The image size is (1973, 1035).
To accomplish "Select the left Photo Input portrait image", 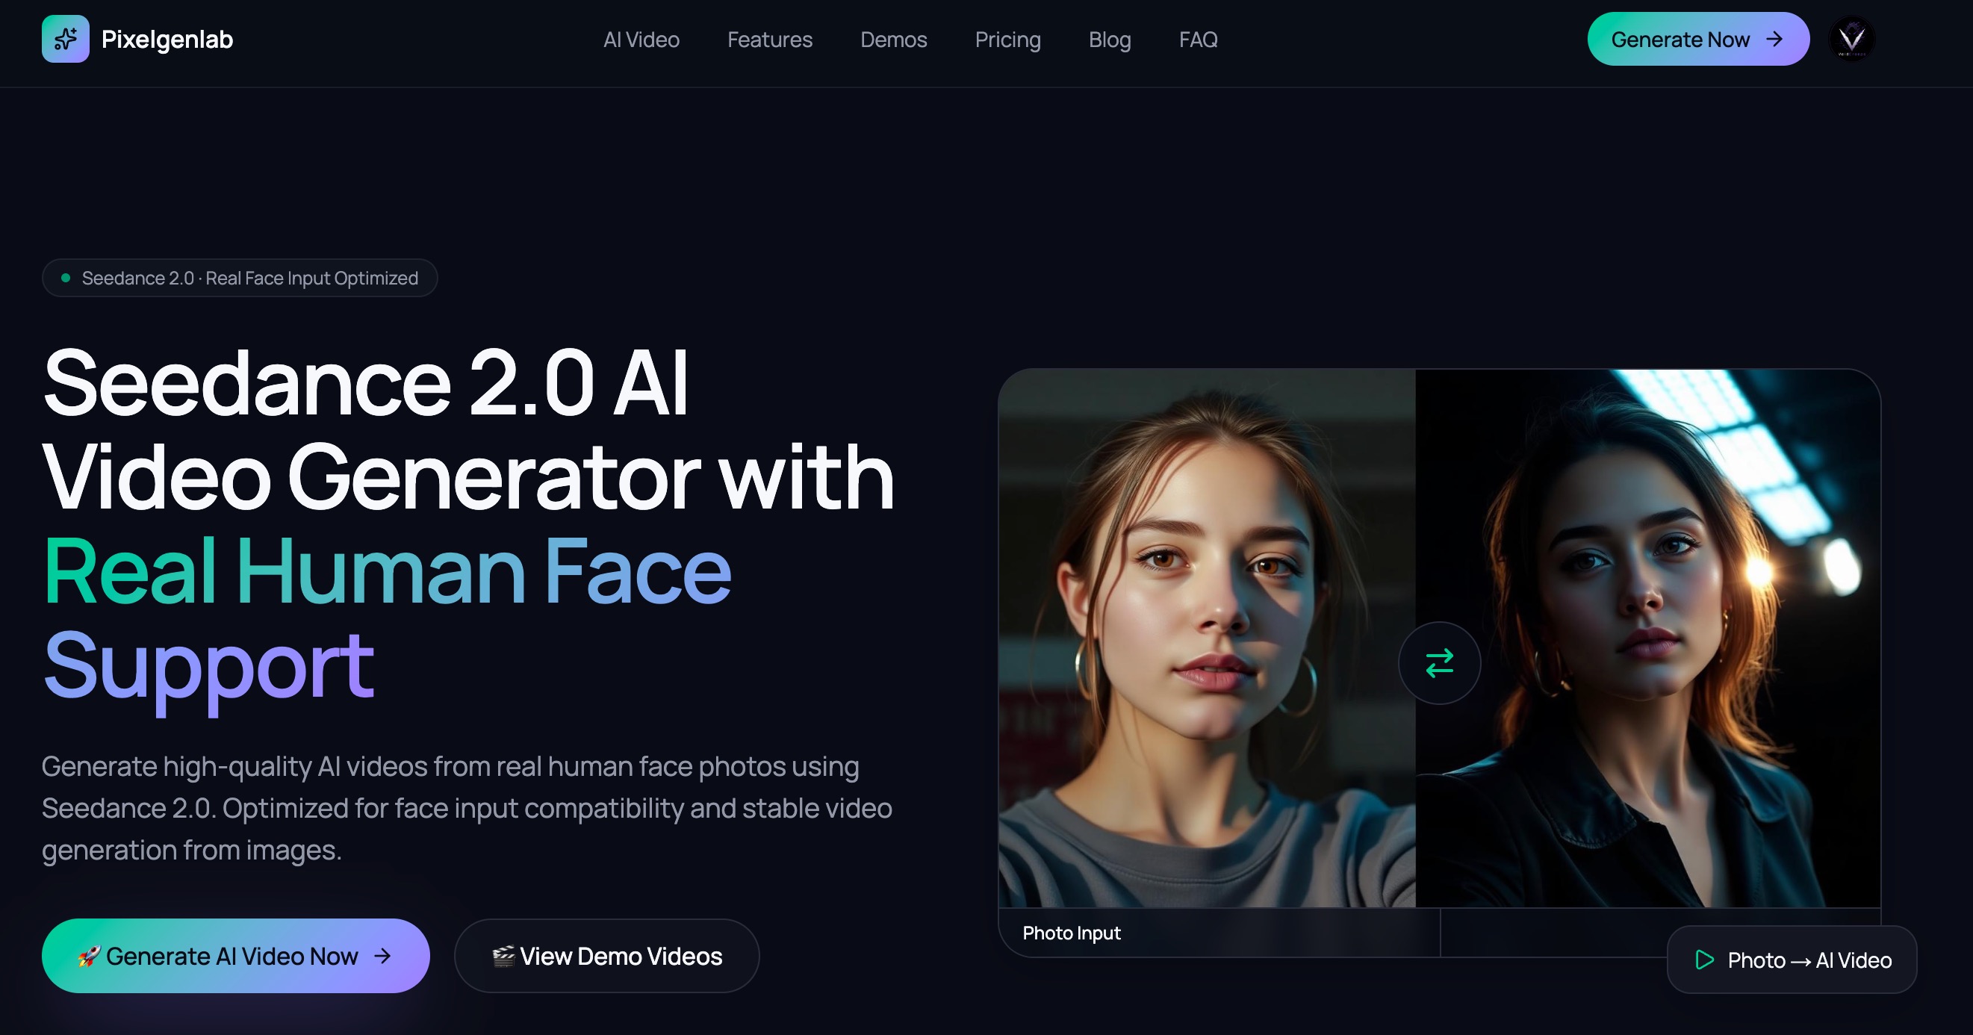I will click(1207, 638).
